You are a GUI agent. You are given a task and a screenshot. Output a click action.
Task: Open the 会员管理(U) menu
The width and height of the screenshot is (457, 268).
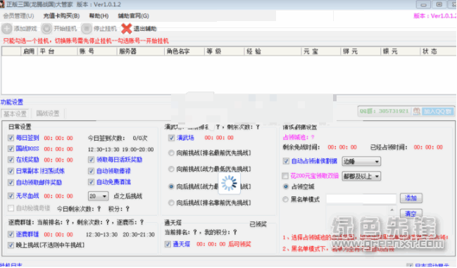point(18,16)
